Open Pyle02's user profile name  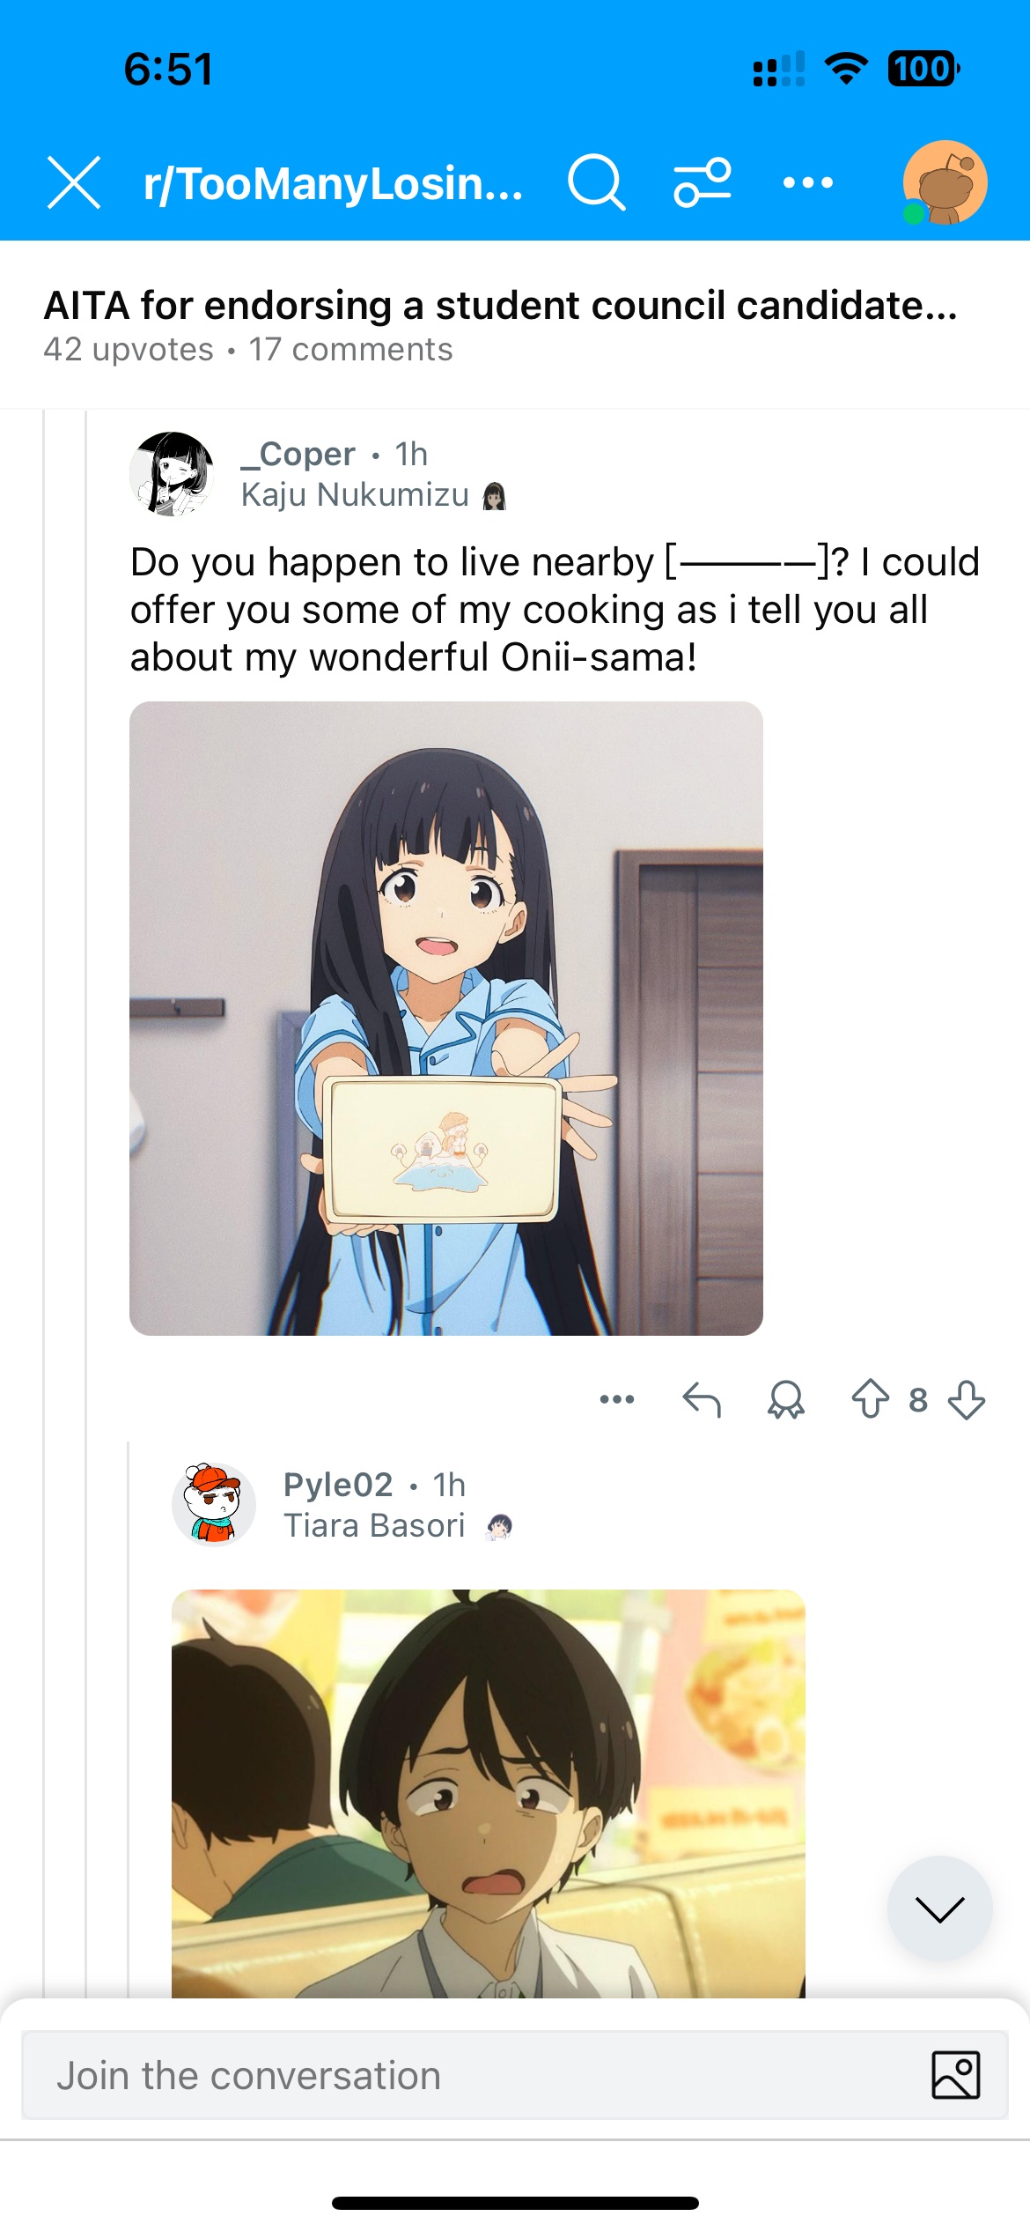click(x=338, y=1485)
